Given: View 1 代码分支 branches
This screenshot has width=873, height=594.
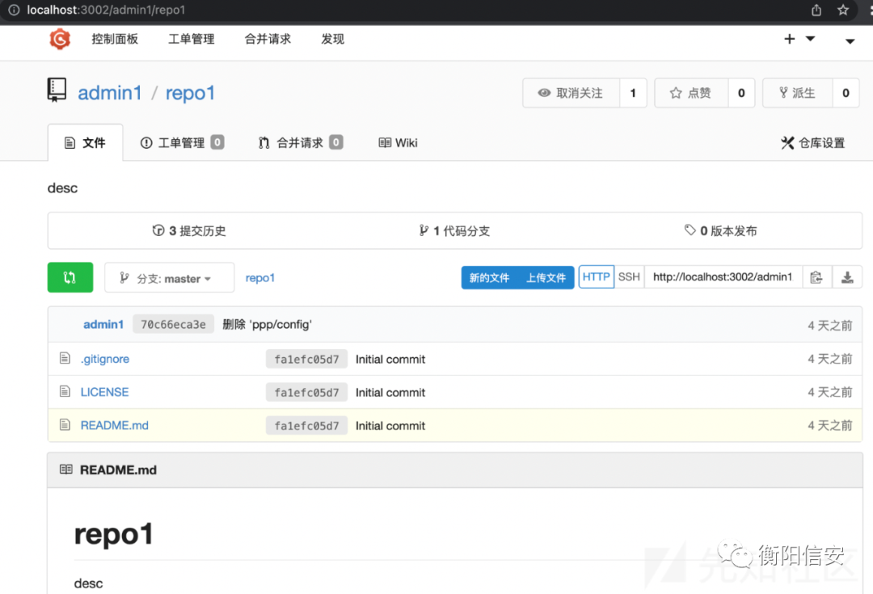Looking at the screenshot, I should 454,230.
